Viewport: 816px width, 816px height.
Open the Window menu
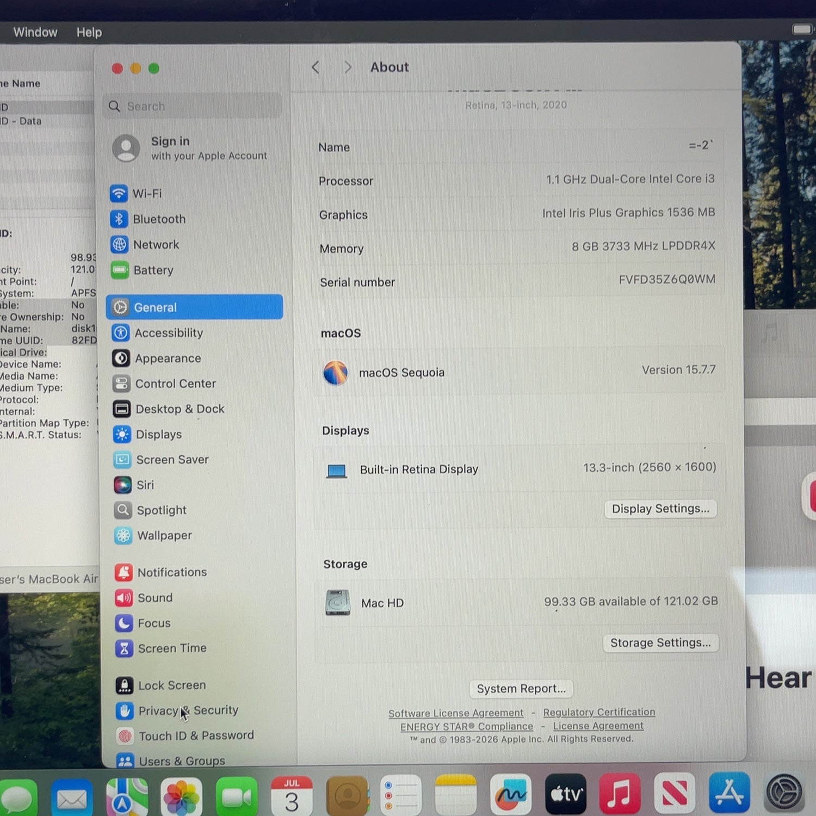[35, 32]
